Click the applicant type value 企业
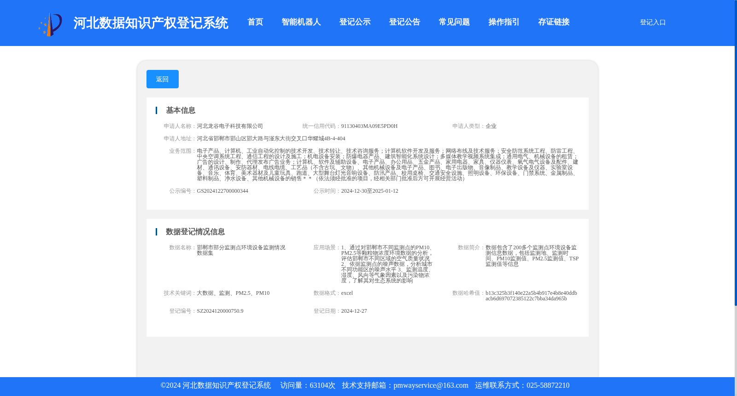Image resolution: width=737 pixels, height=396 pixels. [x=491, y=126]
